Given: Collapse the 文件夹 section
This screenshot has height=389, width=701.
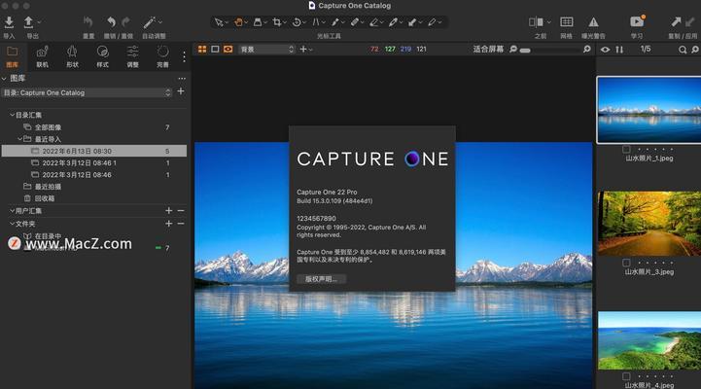Looking at the screenshot, I should pyautogui.click(x=12, y=223).
